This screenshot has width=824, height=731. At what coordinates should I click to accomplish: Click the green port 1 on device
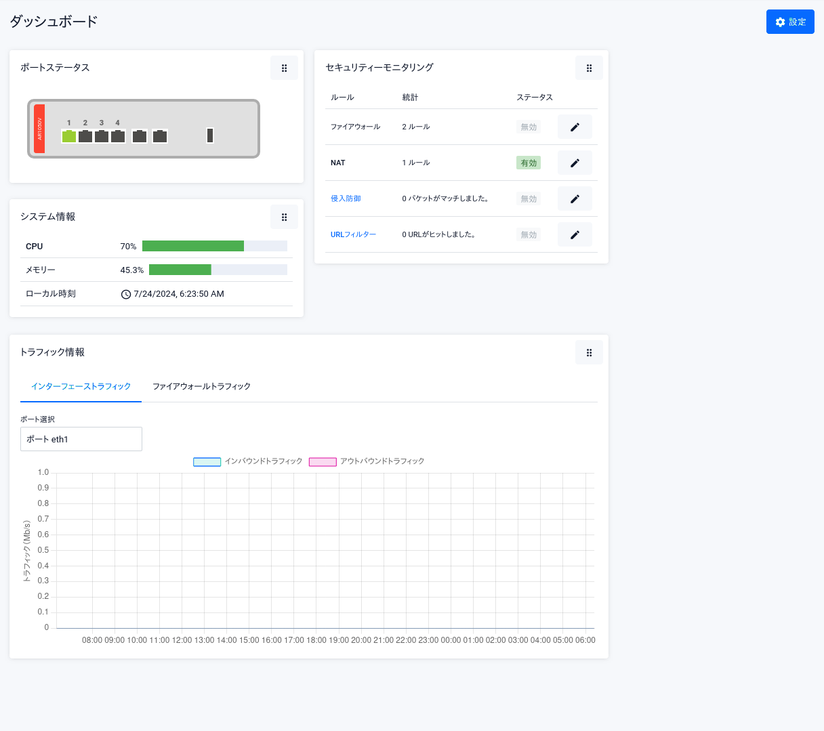pyautogui.click(x=69, y=136)
